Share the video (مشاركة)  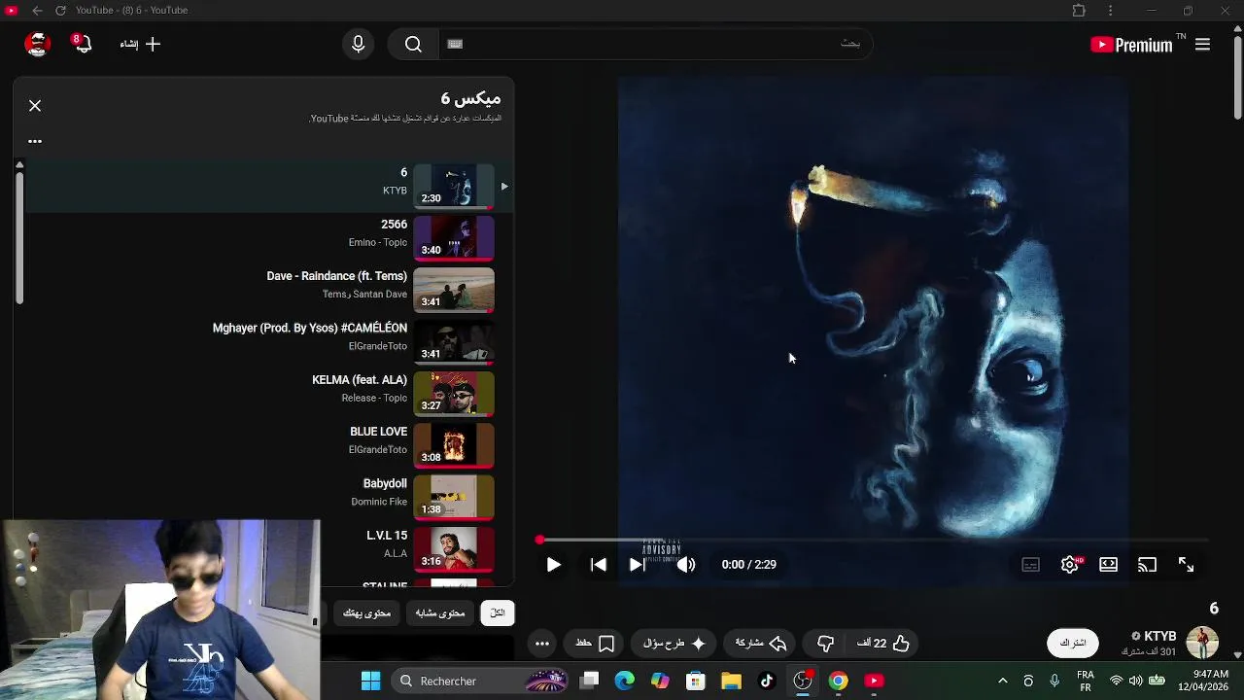pos(761,643)
